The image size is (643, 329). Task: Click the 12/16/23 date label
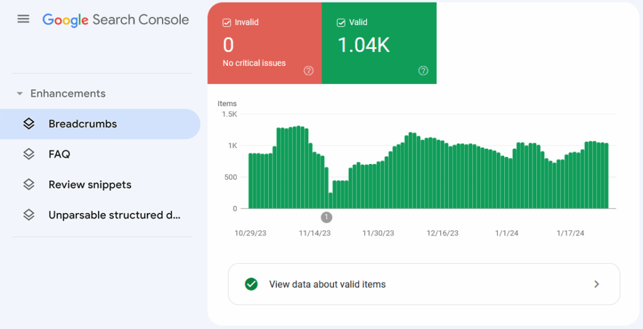(x=443, y=233)
